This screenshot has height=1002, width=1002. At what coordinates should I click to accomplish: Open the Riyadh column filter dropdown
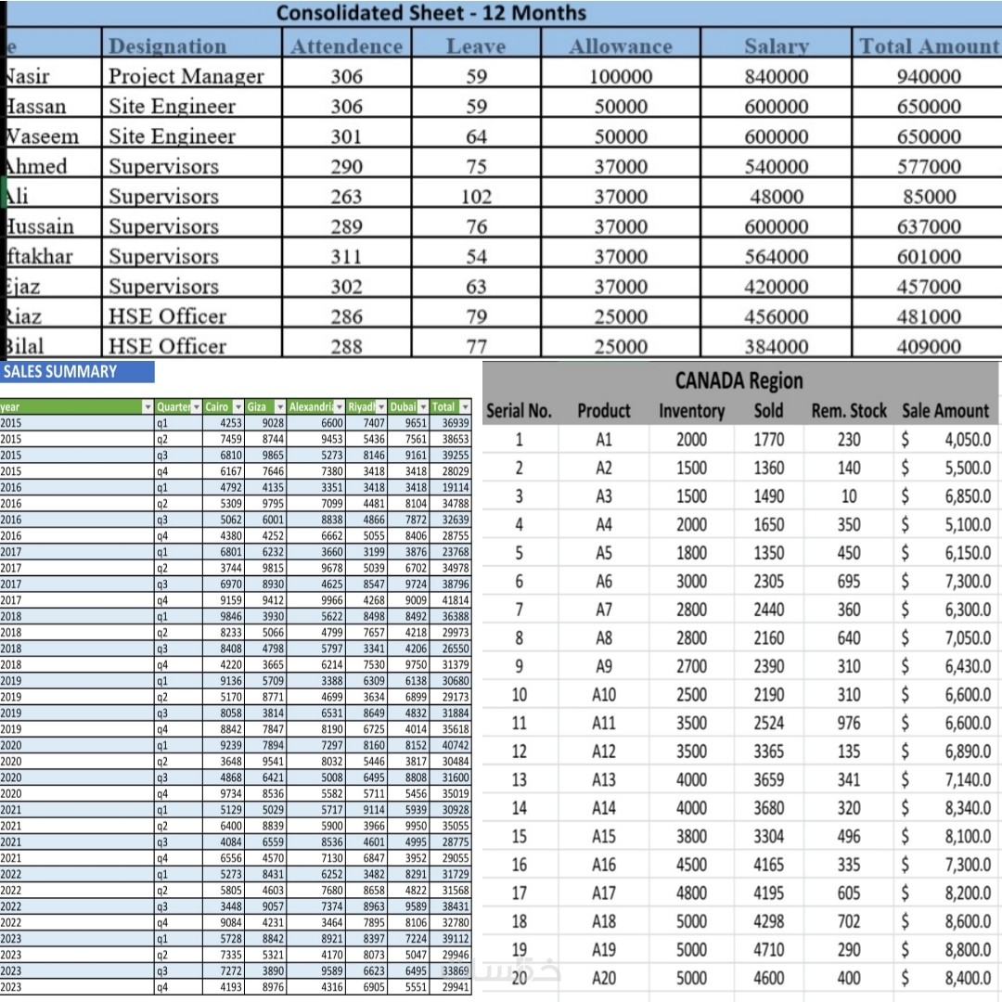coord(381,407)
